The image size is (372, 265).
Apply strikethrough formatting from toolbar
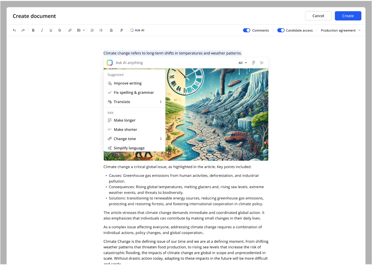(x=60, y=30)
